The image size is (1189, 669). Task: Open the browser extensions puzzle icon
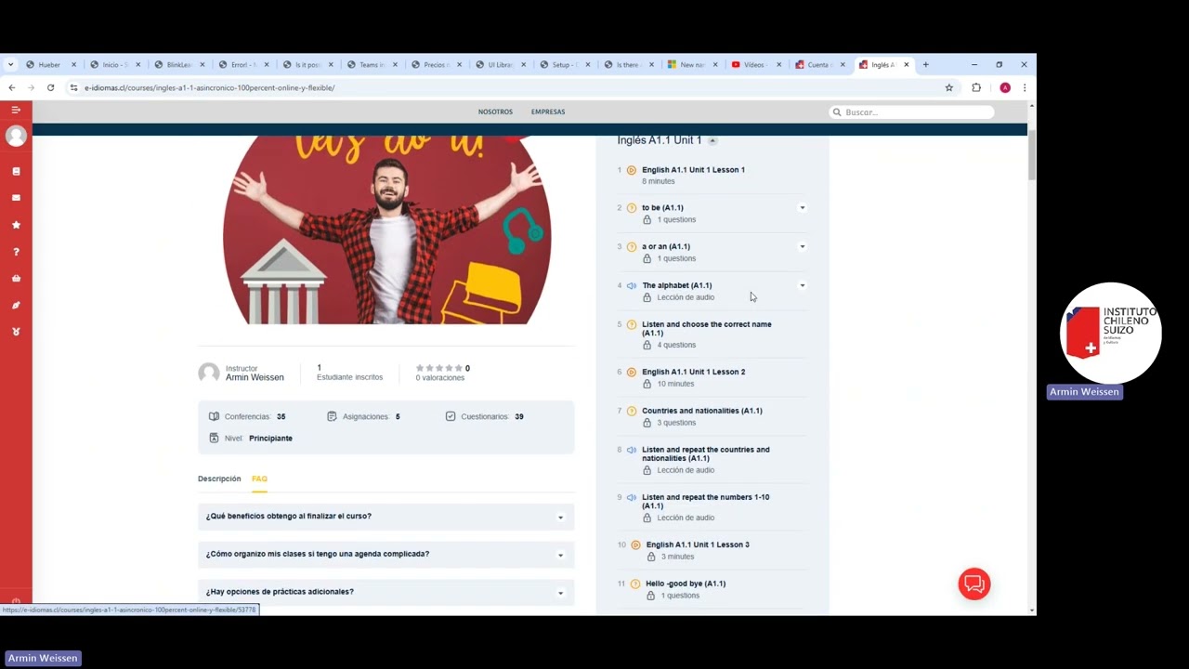pyautogui.click(x=976, y=87)
